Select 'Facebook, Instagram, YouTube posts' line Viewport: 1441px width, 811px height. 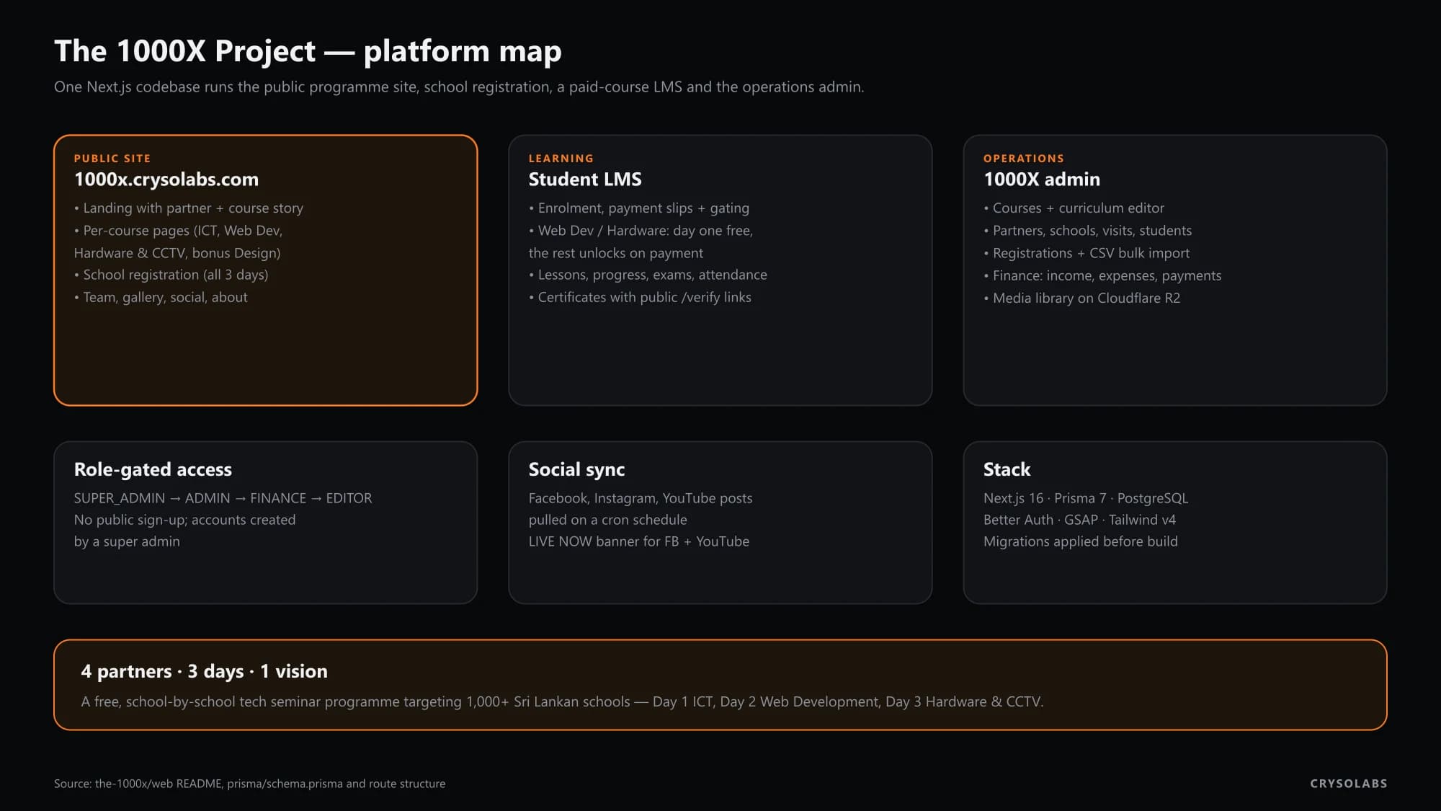click(x=641, y=498)
